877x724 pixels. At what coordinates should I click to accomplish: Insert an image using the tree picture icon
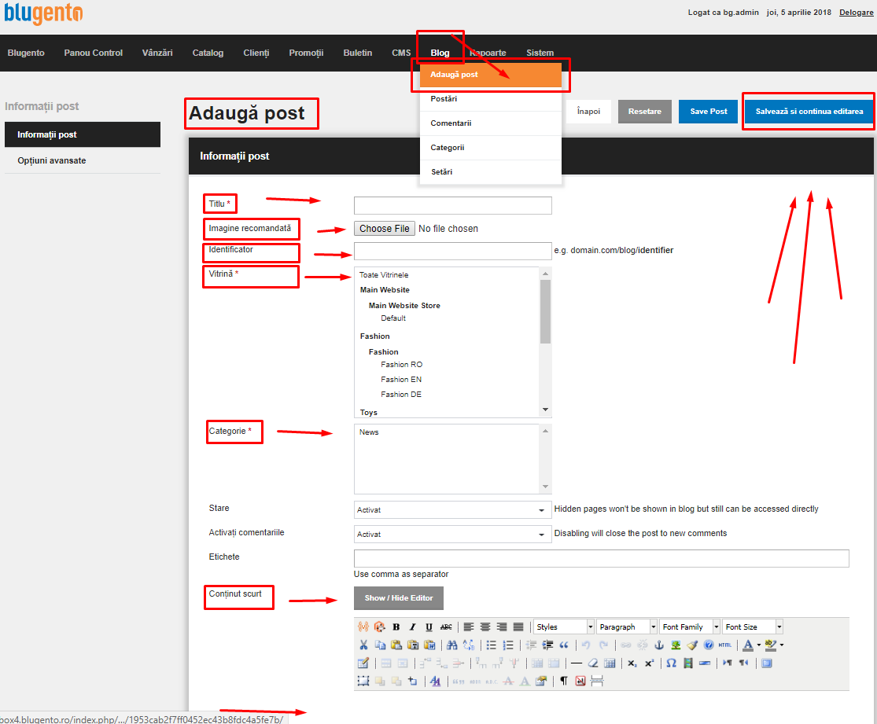[x=676, y=645]
